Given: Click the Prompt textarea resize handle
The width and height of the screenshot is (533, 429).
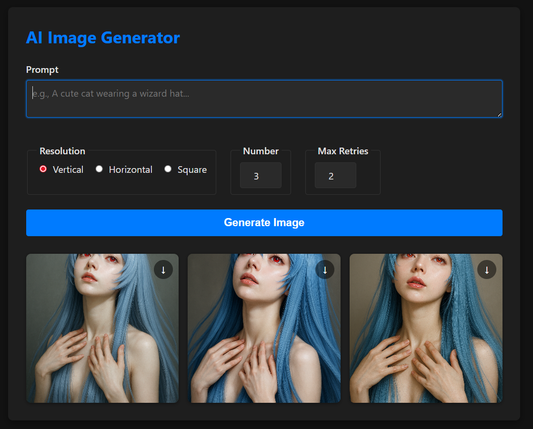Looking at the screenshot, I should pyautogui.click(x=499, y=115).
